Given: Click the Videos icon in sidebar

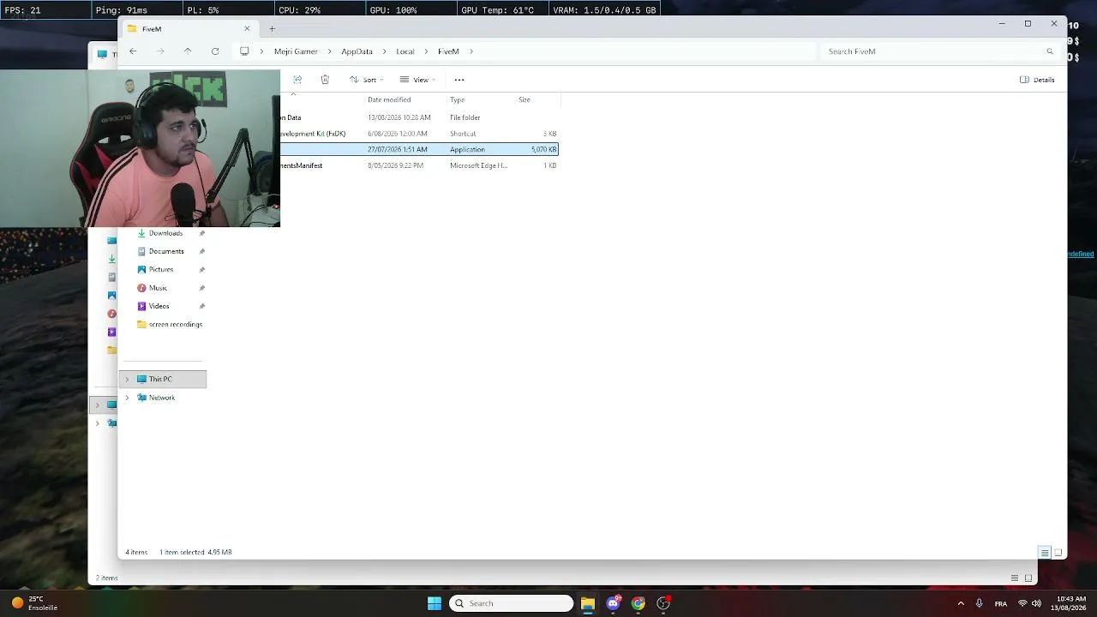Looking at the screenshot, I should (x=141, y=306).
